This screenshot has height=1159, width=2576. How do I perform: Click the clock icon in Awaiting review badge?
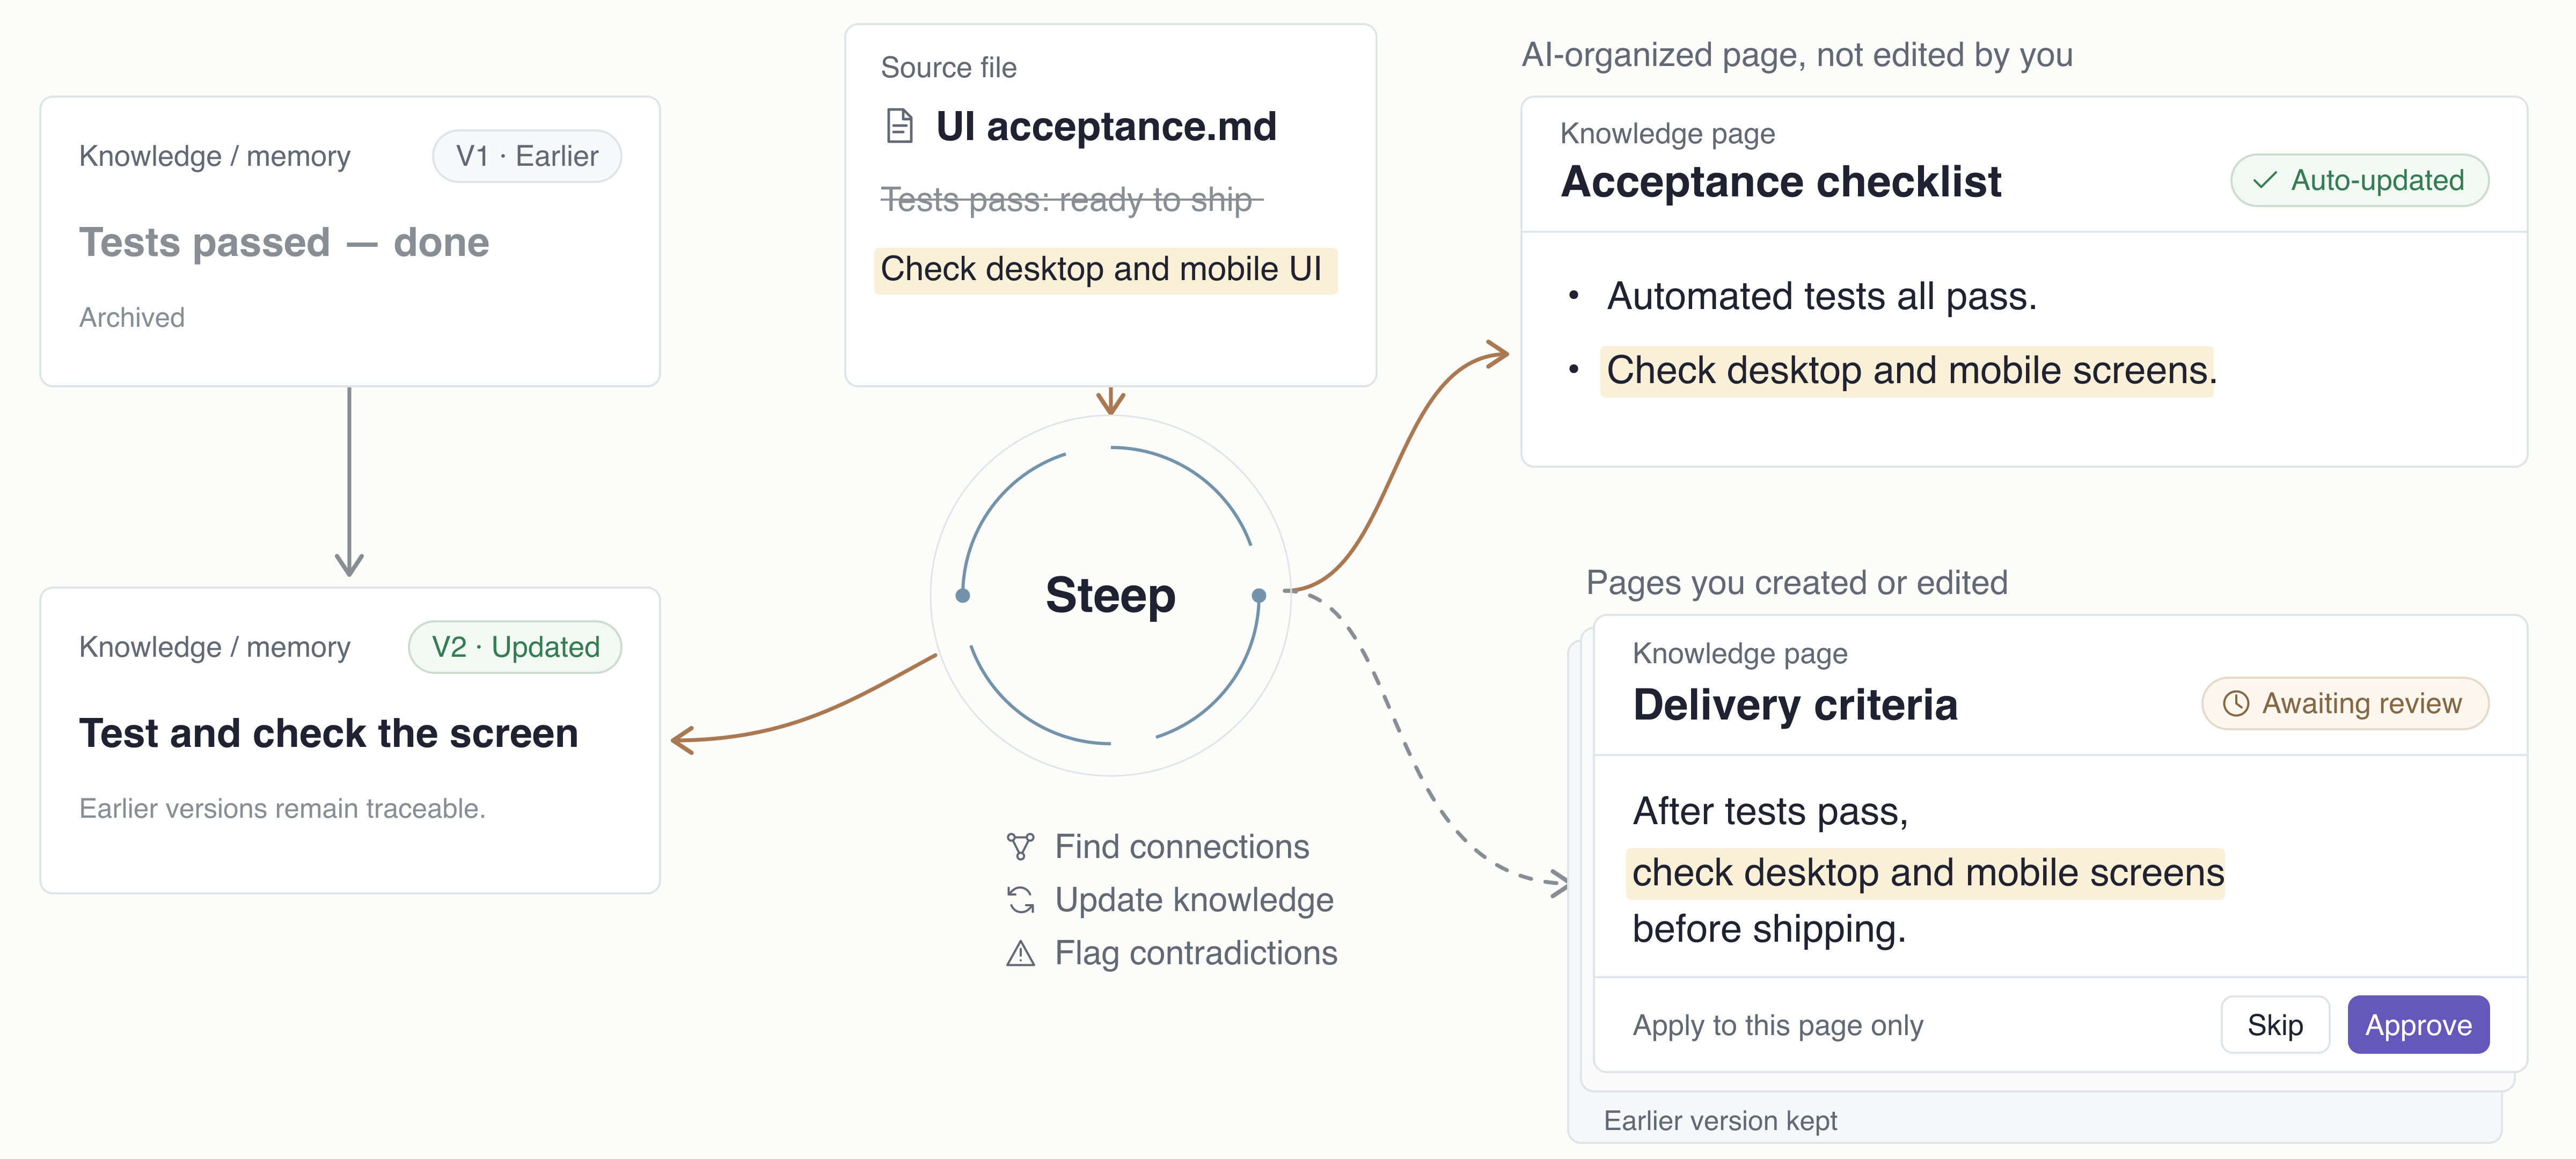pos(2236,703)
